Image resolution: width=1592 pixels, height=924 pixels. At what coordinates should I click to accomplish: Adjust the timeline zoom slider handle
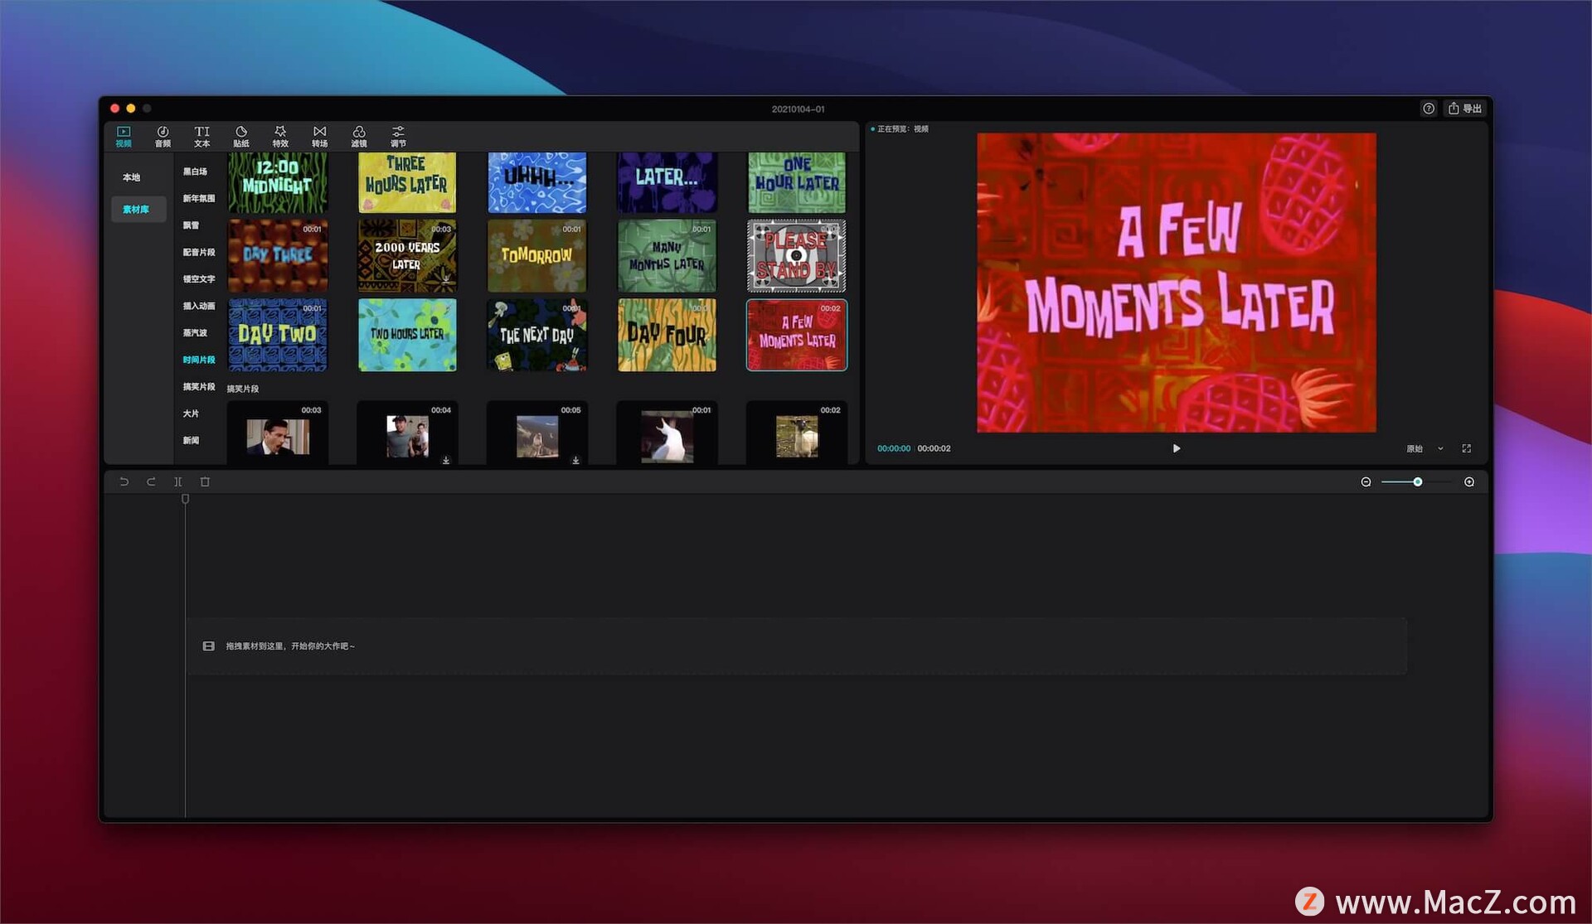pos(1418,481)
